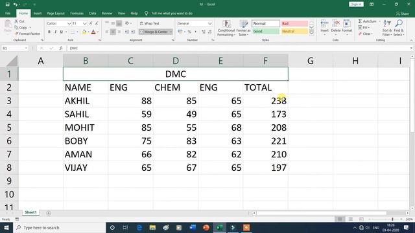Open Find & Select magnifier menu
Screen dimensions: 415x233
coord(398,28)
